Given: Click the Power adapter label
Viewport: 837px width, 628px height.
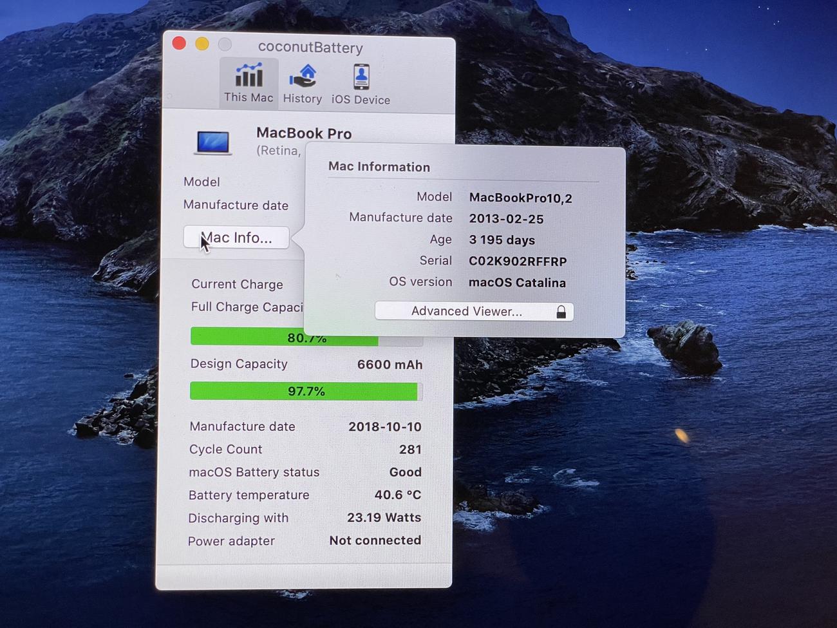Looking at the screenshot, I should [x=231, y=541].
